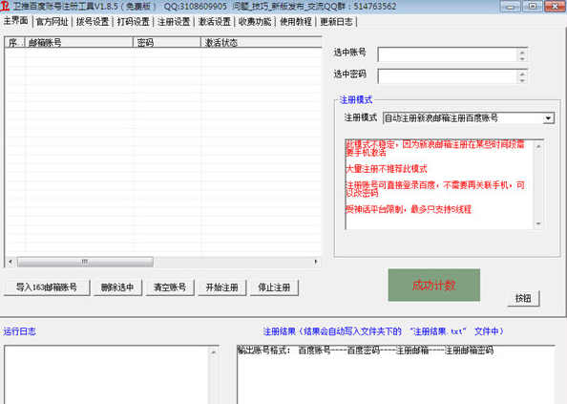Open the 打码设置 tab

133,22
